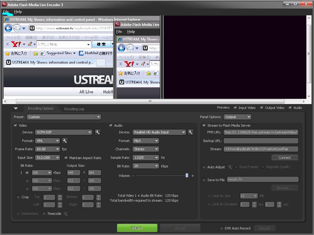Open Panel Options Output dropdown
Viewport: 314px width, 235px height.
pyautogui.click(x=238, y=117)
